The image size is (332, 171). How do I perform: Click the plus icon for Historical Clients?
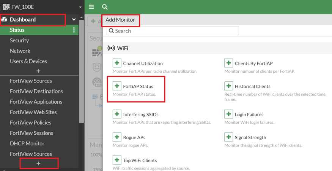[x=228, y=86]
